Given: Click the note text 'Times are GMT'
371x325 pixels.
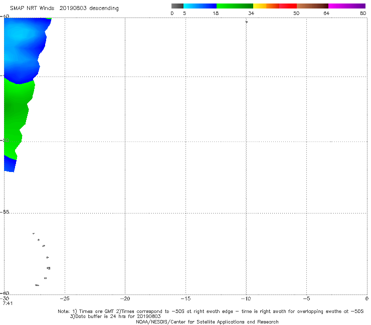Looking at the screenshot, I should [x=96, y=311].
